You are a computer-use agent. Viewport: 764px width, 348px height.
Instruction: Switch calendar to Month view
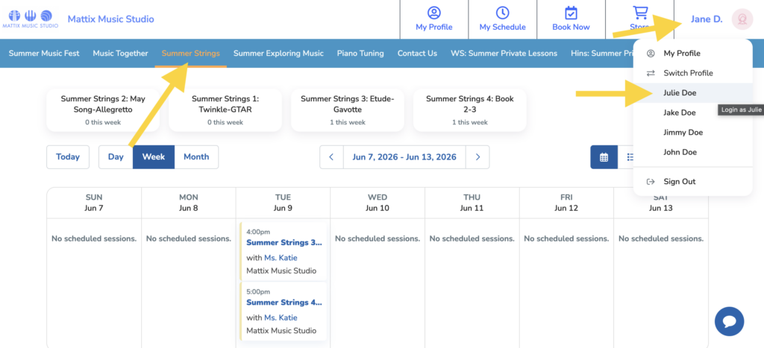coord(196,157)
